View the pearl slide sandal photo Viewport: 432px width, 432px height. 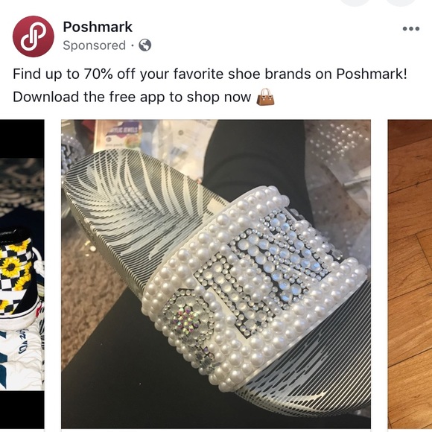(216, 274)
